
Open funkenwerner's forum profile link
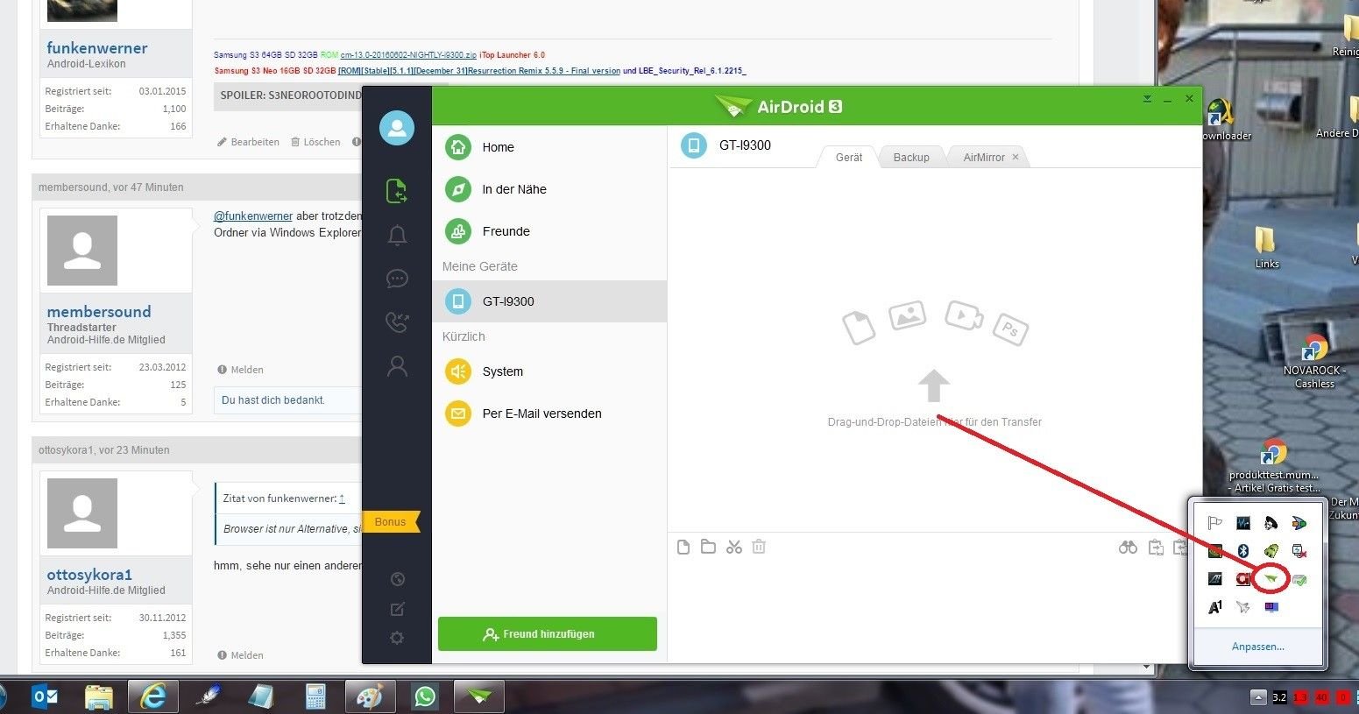point(97,48)
